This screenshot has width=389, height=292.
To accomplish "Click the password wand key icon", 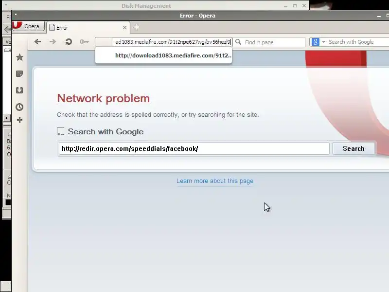I will 84,42.
